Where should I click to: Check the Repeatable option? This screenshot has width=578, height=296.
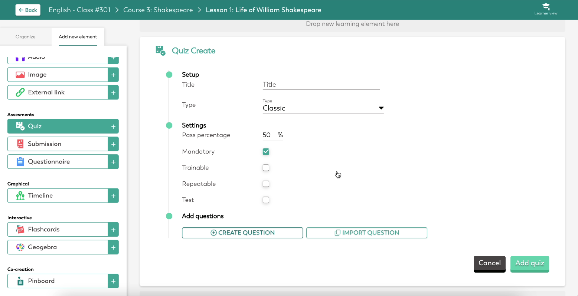(x=266, y=184)
